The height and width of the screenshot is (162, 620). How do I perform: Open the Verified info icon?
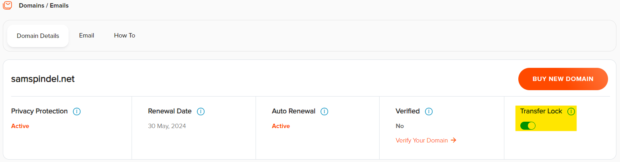(429, 111)
